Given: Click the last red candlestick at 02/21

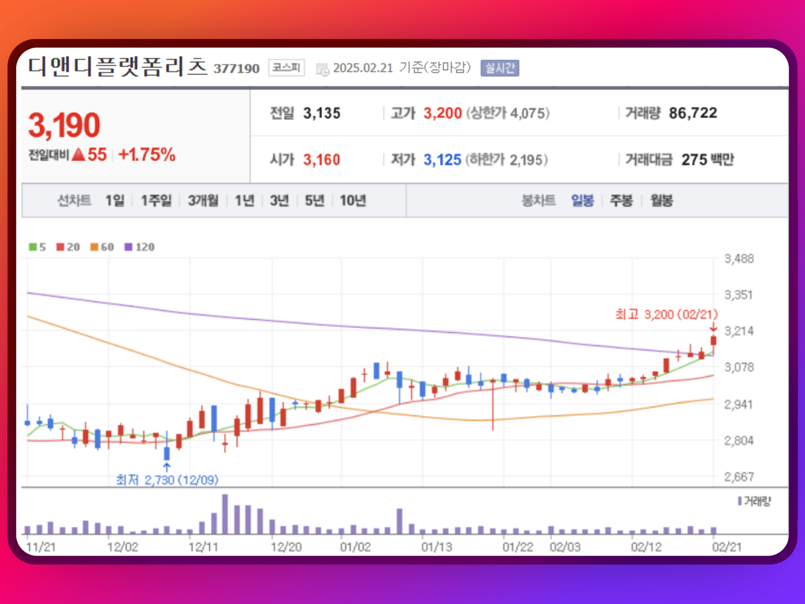Looking at the screenshot, I should (714, 341).
